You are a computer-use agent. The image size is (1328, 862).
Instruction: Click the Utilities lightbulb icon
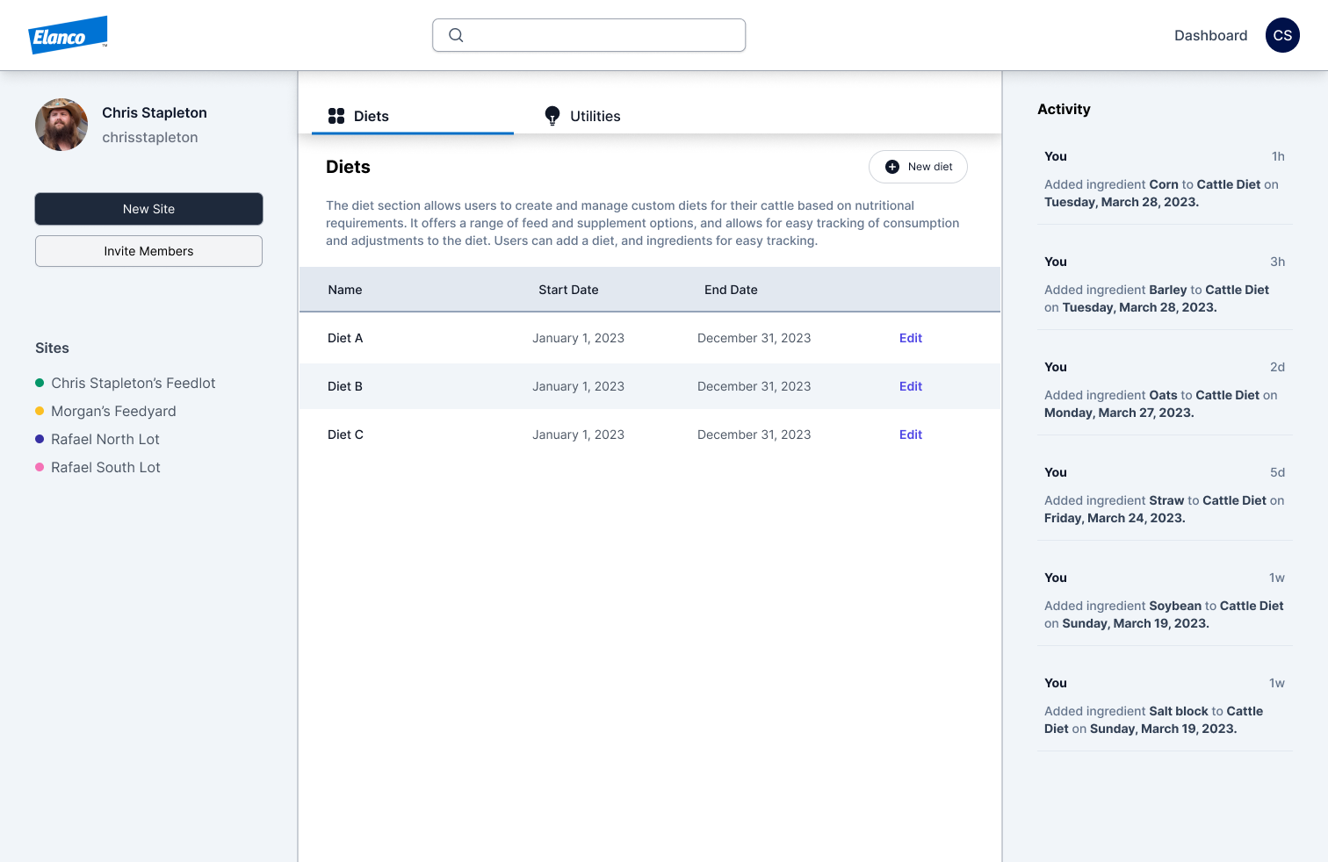tap(552, 116)
